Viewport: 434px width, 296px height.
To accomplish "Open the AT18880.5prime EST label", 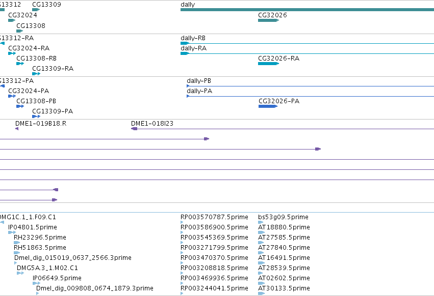I will [284, 227].
